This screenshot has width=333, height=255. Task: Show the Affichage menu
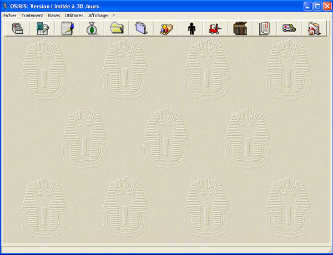click(x=98, y=16)
